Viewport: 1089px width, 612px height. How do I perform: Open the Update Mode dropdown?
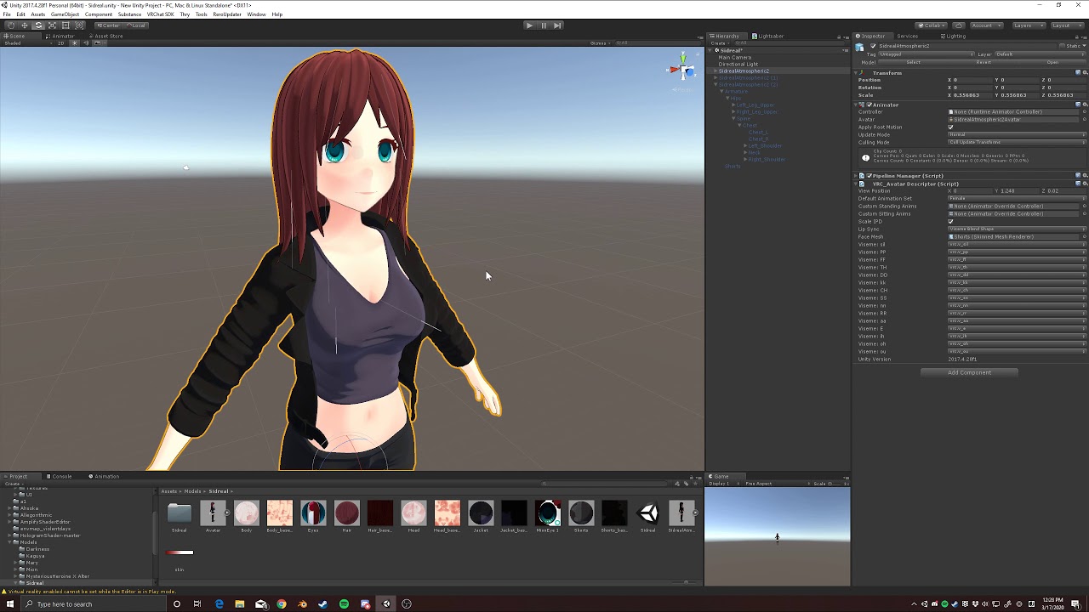pos(1017,135)
